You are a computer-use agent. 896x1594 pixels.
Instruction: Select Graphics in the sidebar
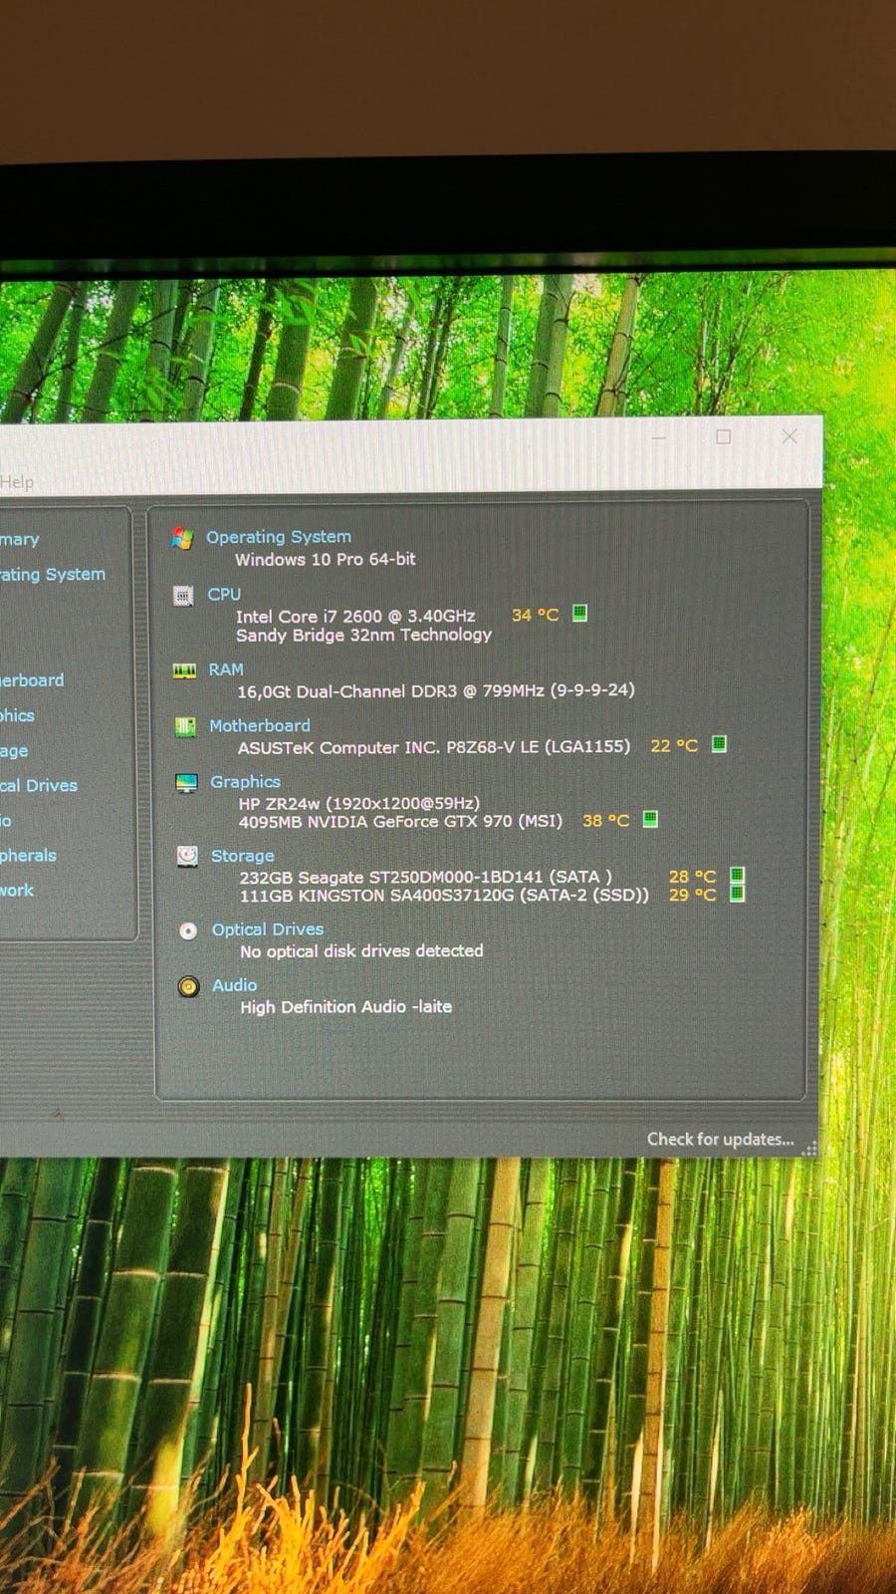pos(17,715)
